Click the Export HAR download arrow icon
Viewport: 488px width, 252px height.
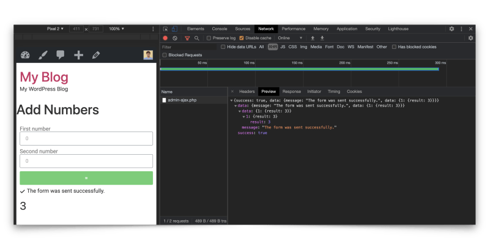322,38
